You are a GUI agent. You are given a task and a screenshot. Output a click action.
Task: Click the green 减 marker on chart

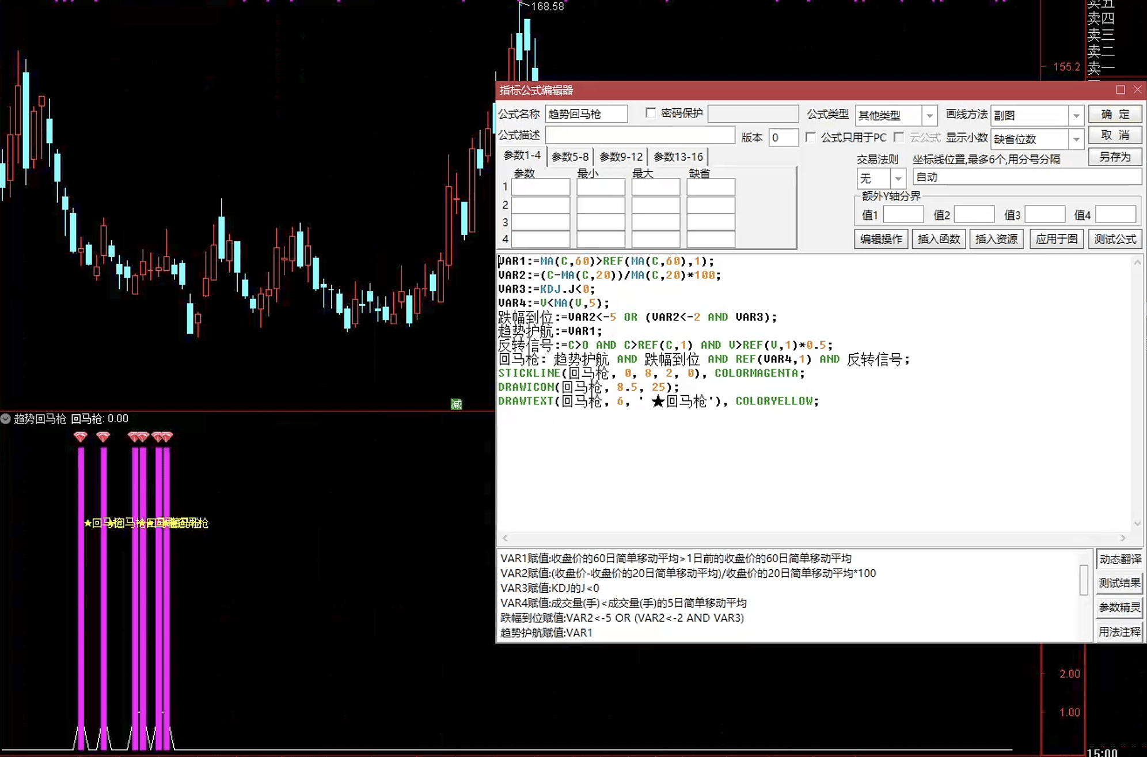pos(457,404)
